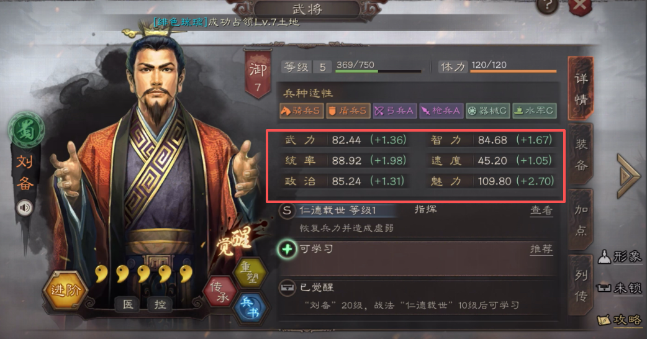Select the 骑兵S troop aptitude tag
The width and height of the screenshot is (647, 339).
[x=301, y=111]
